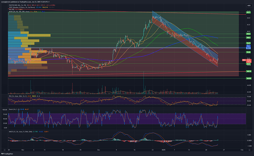Image resolution: width=254 pixels, height=156 pixels.
Task: Click the Stoch value 50.00 in legend
Action: coord(22,109)
